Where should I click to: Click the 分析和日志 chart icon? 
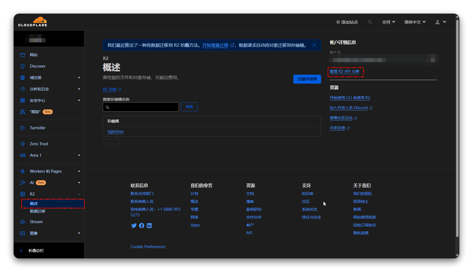23,89
